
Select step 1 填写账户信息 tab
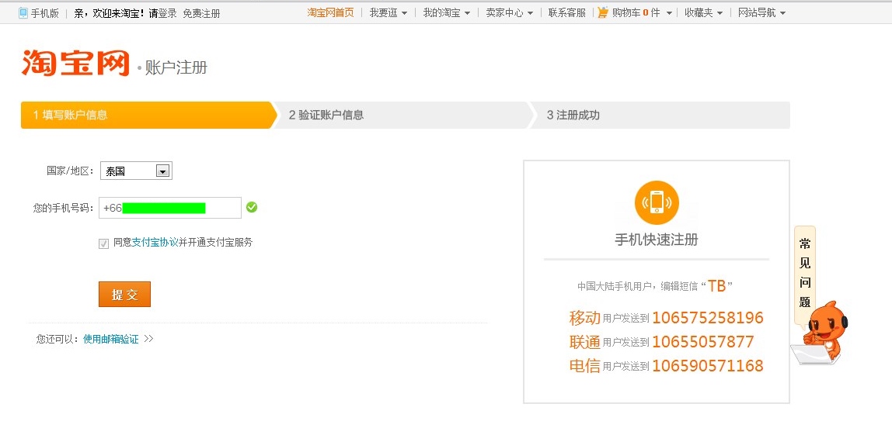tap(148, 116)
